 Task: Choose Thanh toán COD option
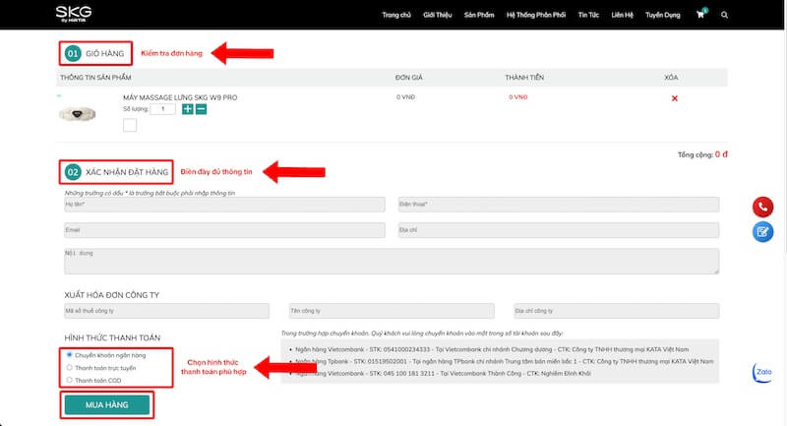point(69,379)
